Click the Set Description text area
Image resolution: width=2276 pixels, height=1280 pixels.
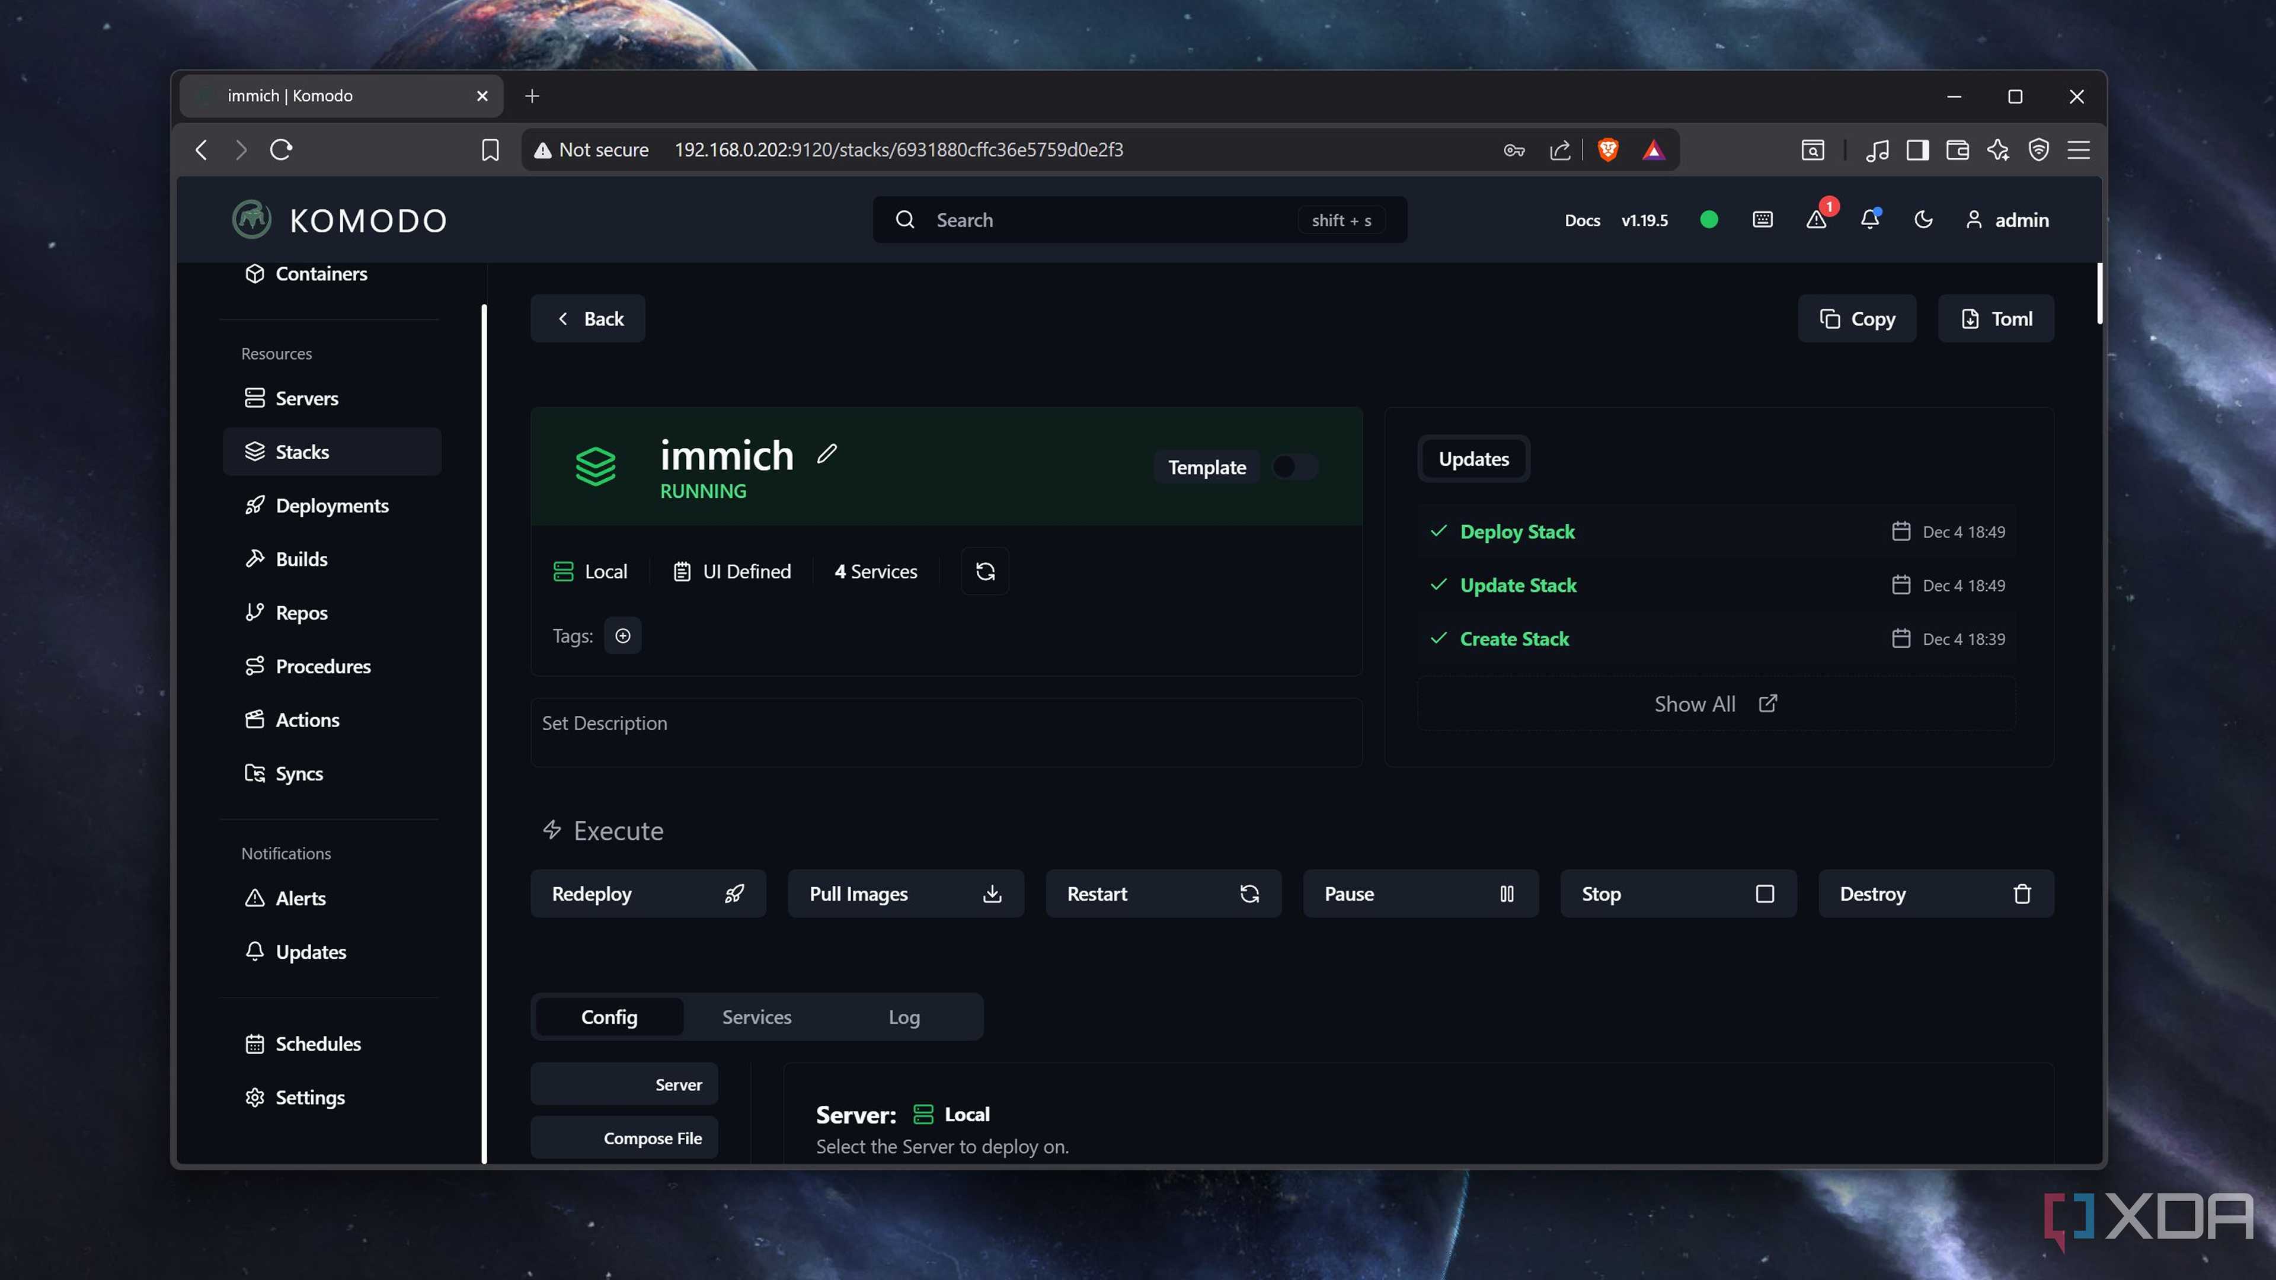947,732
